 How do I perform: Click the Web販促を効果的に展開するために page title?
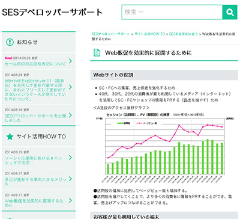click(148, 53)
